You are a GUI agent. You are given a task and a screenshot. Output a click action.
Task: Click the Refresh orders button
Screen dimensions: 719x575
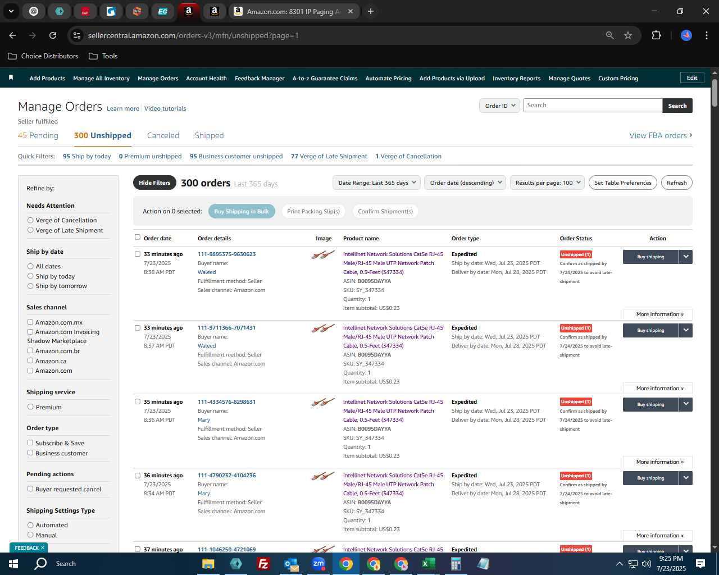(x=676, y=182)
